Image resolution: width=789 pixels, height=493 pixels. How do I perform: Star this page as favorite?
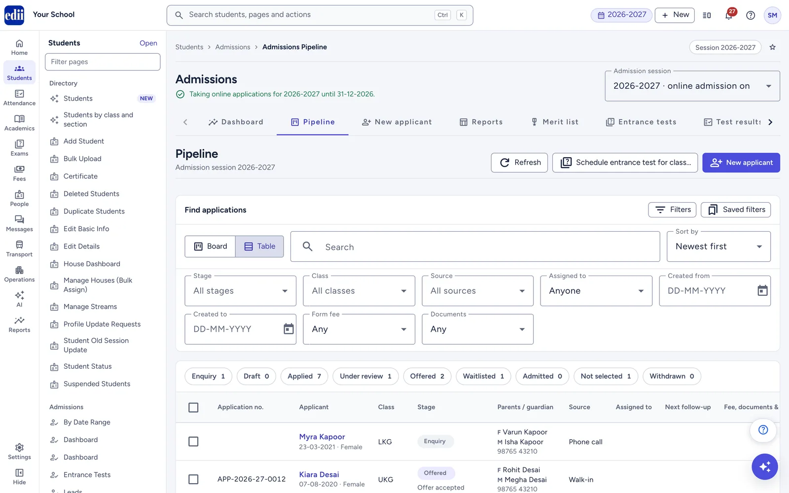[x=773, y=47]
